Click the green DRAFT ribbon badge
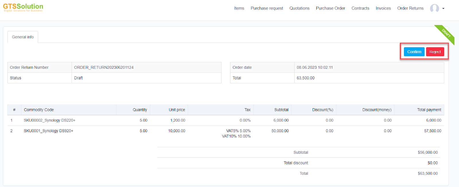The width and height of the screenshot is (459, 187). [x=446, y=34]
